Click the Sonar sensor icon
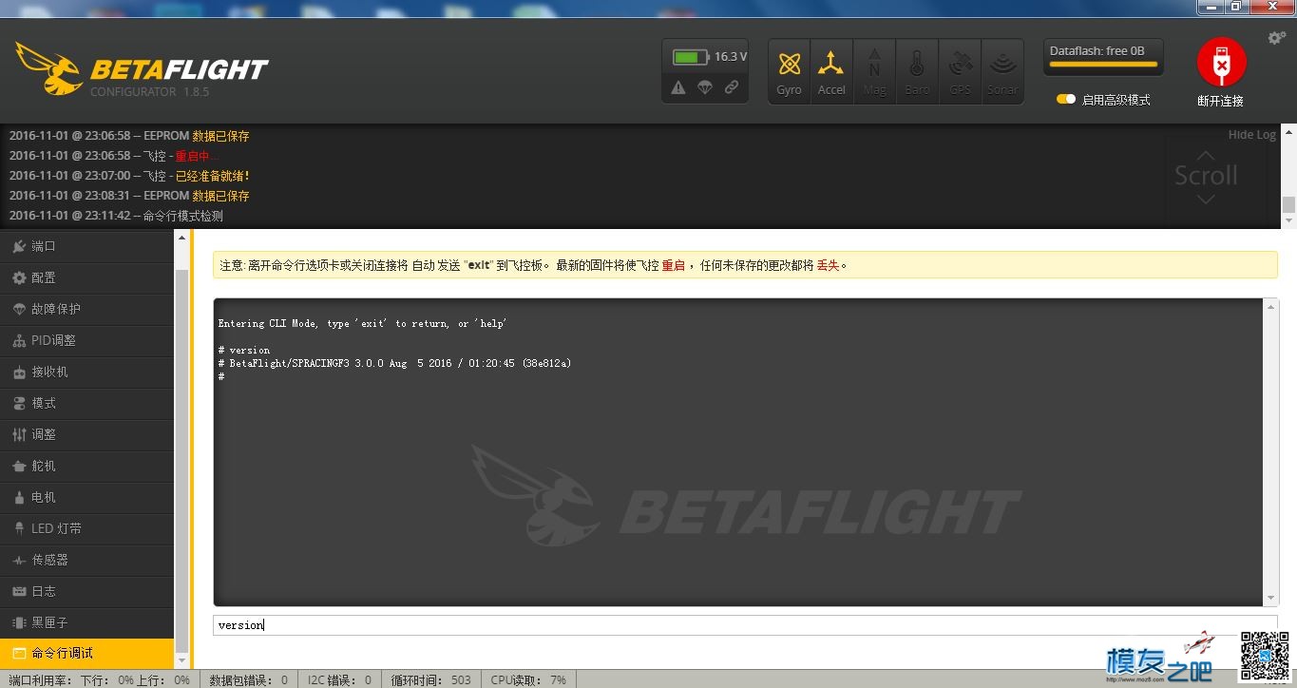This screenshot has width=1297, height=688. coord(1002,71)
